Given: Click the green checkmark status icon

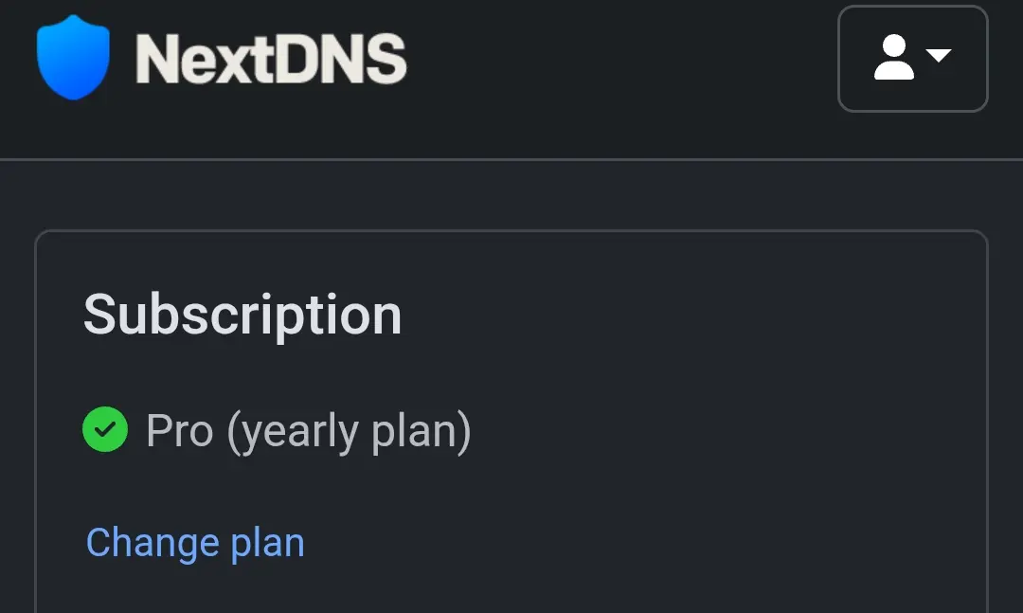Looking at the screenshot, I should 105,429.
